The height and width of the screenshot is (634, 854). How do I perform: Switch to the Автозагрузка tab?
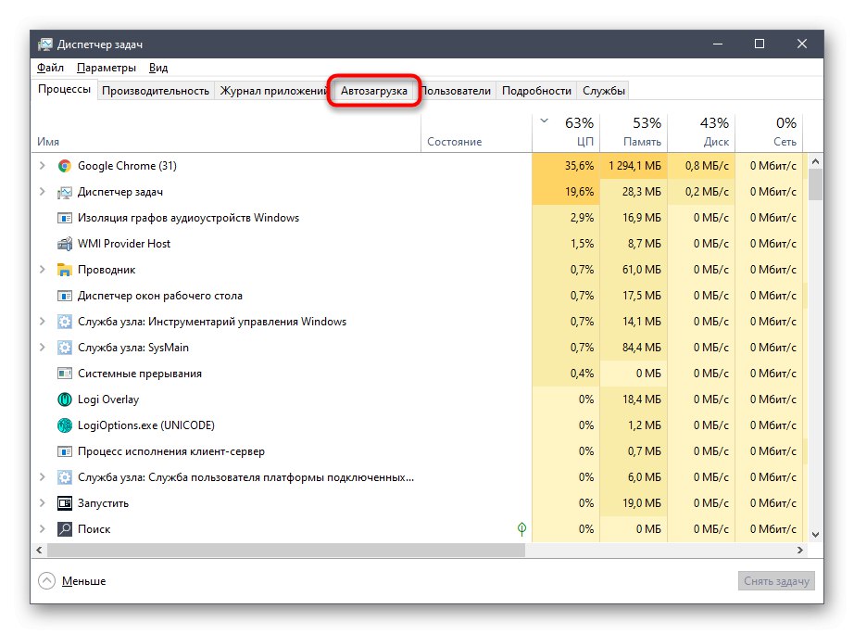[374, 91]
